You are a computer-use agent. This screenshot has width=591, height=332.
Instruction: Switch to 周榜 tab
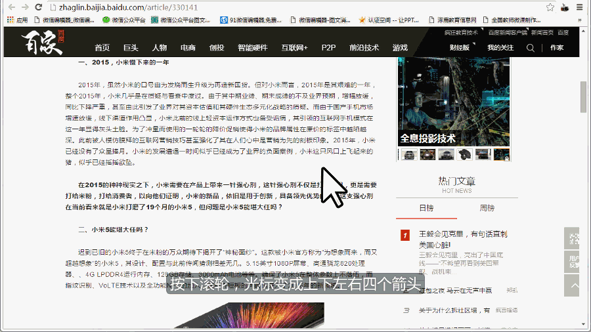(487, 208)
